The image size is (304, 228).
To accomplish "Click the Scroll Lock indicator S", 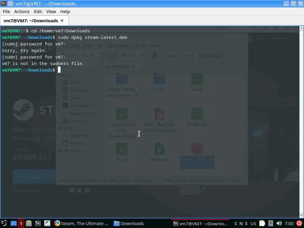I will click(246, 224).
